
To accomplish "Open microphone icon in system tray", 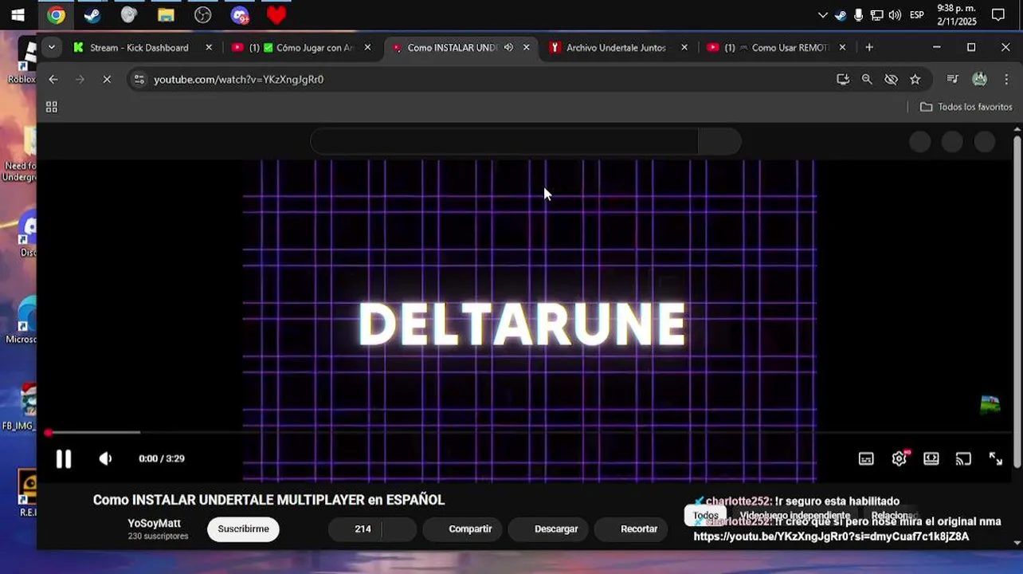I will click(858, 14).
